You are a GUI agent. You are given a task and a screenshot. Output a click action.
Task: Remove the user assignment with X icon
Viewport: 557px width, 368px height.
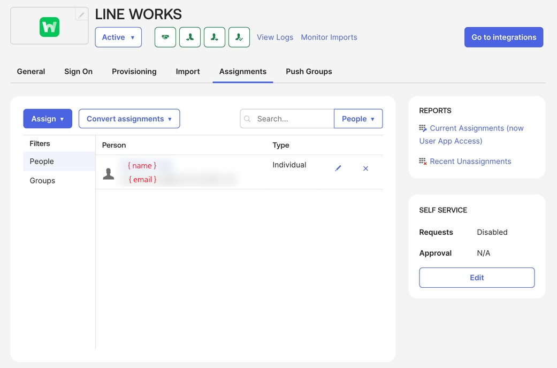pyautogui.click(x=365, y=168)
